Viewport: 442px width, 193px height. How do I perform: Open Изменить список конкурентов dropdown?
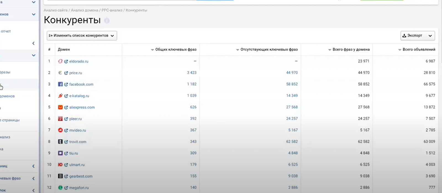82,36
